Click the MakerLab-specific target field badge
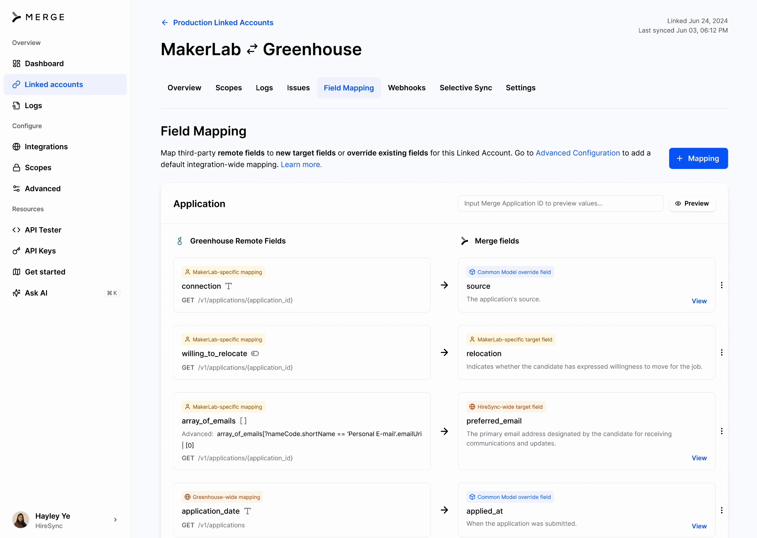The height and width of the screenshot is (538, 757). [x=511, y=340]
